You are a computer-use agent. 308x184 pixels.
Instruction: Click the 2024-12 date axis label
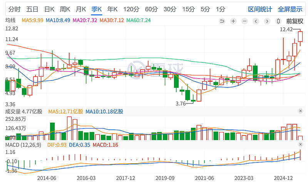coord(283,178)
